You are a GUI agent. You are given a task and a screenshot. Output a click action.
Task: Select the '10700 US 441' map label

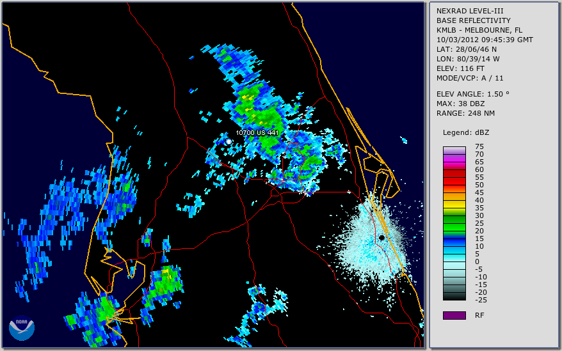coord(257,132)
